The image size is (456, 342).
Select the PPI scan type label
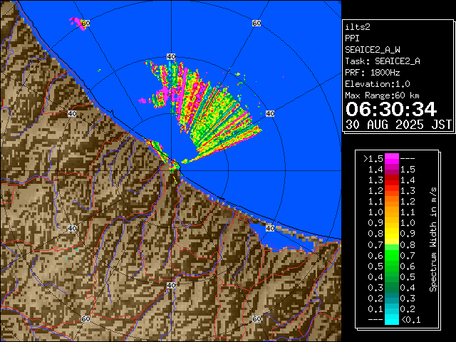click(352, 38)
